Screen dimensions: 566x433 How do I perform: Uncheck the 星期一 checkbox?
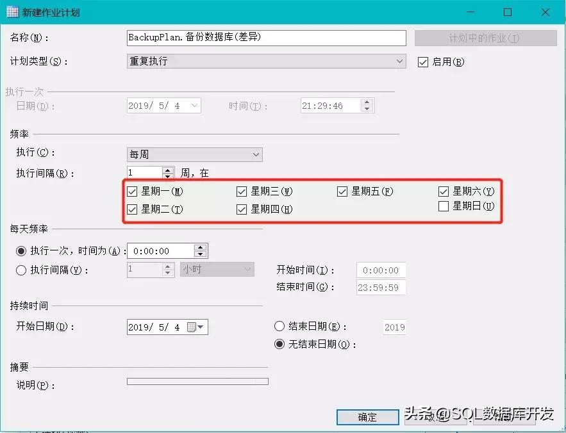(x=131, y=191)
